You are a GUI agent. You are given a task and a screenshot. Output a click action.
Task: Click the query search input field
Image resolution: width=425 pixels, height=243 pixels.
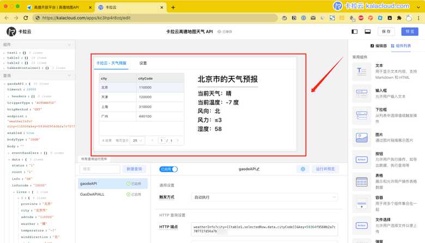coord(100,169)
